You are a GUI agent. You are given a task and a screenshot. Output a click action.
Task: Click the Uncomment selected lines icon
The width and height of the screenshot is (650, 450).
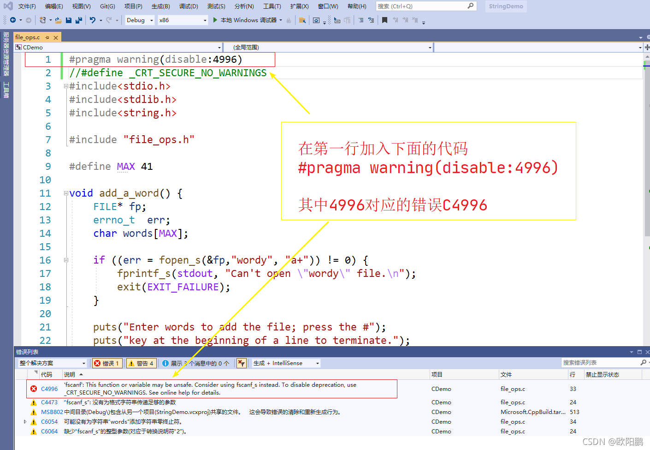371,20
